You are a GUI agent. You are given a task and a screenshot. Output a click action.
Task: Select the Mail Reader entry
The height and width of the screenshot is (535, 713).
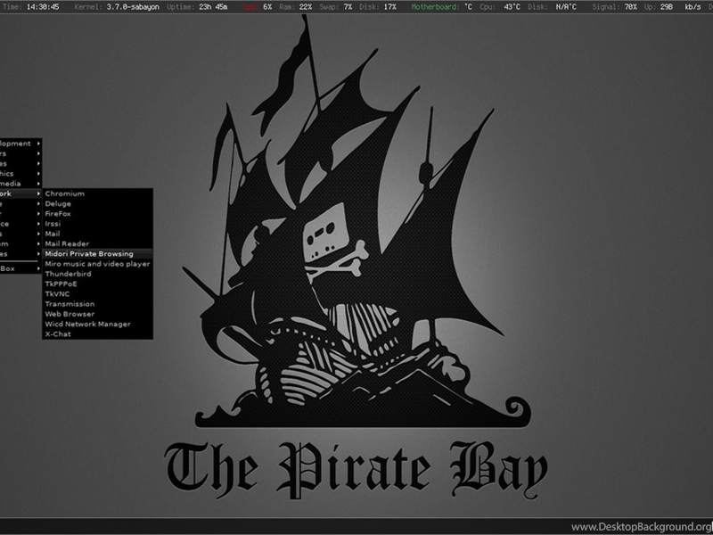click(x=97, y=243)
